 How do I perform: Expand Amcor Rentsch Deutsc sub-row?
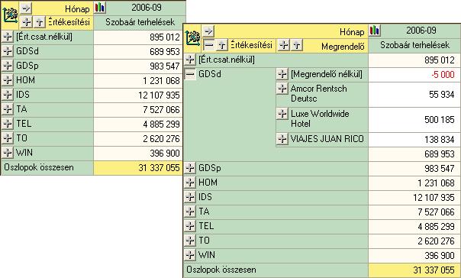click(x=282, y=89)
